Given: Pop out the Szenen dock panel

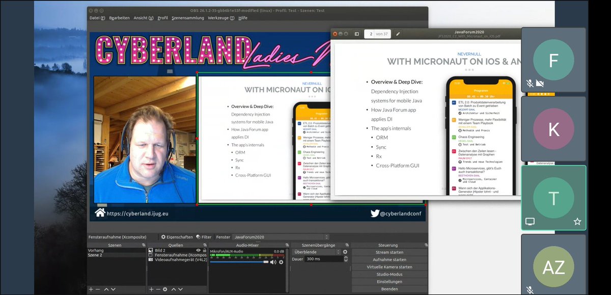Looking at the screenshot, I should tap(143, 245).
